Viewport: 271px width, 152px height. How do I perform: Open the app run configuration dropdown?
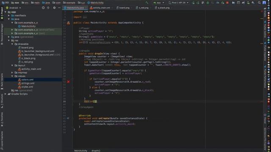159,3
